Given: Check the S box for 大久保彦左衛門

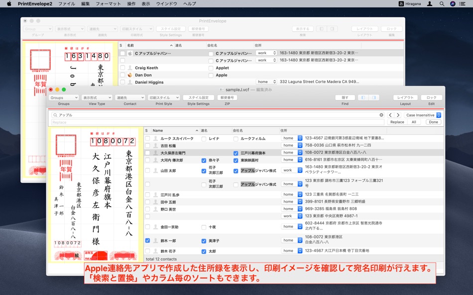Looking at the screenshot, I should 147,153.
